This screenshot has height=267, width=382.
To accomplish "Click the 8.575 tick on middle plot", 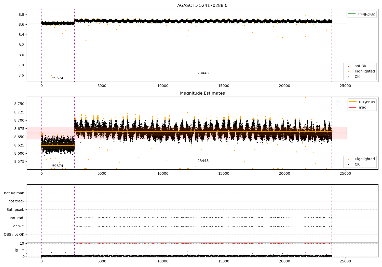I will (19, 161).
